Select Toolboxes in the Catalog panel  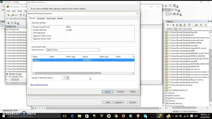point(170,93)
